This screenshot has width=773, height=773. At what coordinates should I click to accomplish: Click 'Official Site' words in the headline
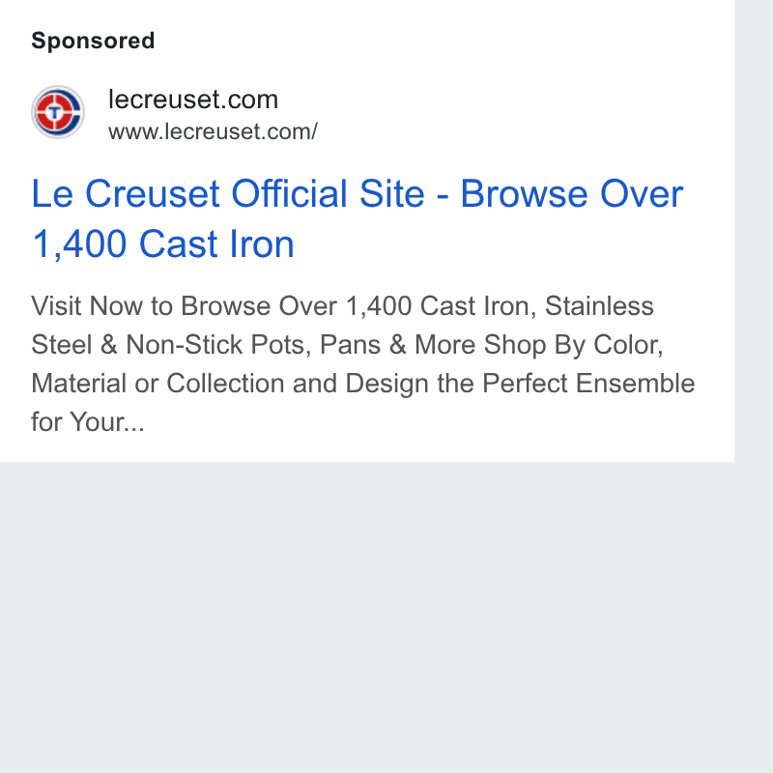click(328, 194)
